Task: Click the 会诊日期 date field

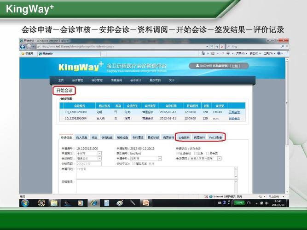Action: (x=88, y=164)
